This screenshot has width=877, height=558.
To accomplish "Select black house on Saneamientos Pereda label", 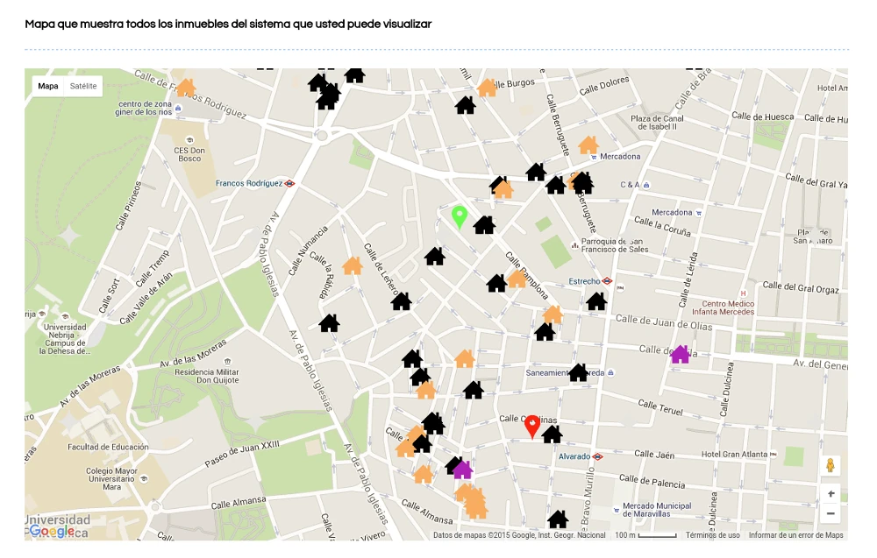I will (x=578, y=372).
